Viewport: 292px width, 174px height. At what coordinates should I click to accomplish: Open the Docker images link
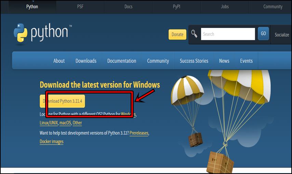pyautogui.click(x=52, y=142)
